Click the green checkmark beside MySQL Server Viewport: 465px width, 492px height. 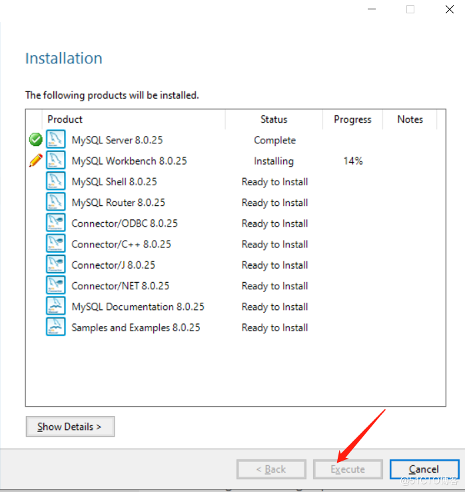point(36,139)
